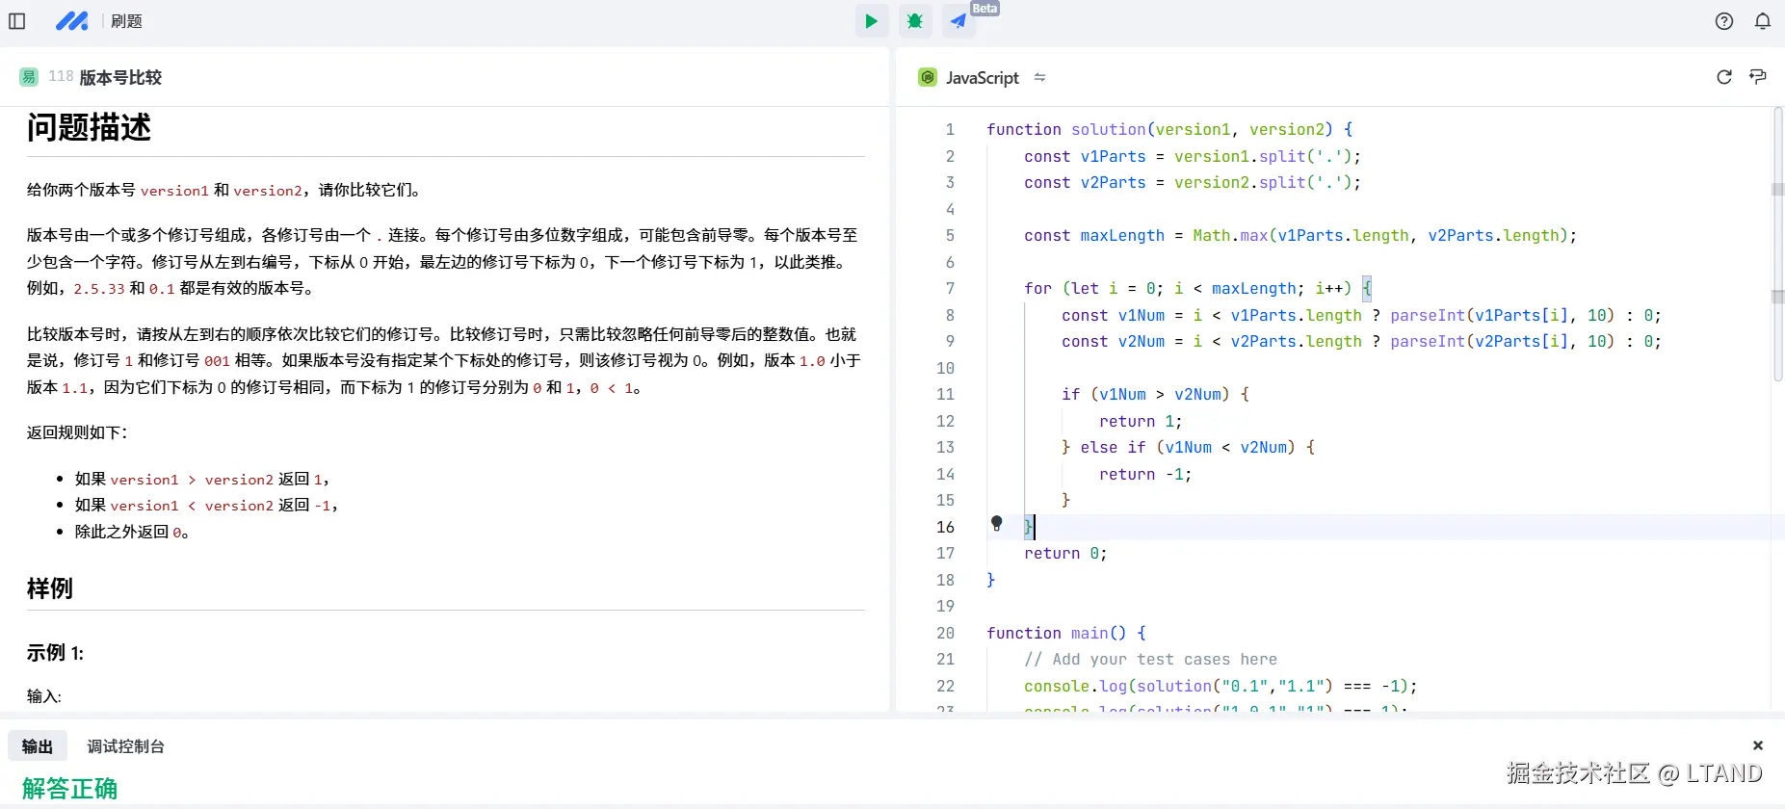Image resolution: width=1785 pixels, height=809 pixels.
Task: Toggle word wrap icon in the editor header
Action: coord(1758,77)
